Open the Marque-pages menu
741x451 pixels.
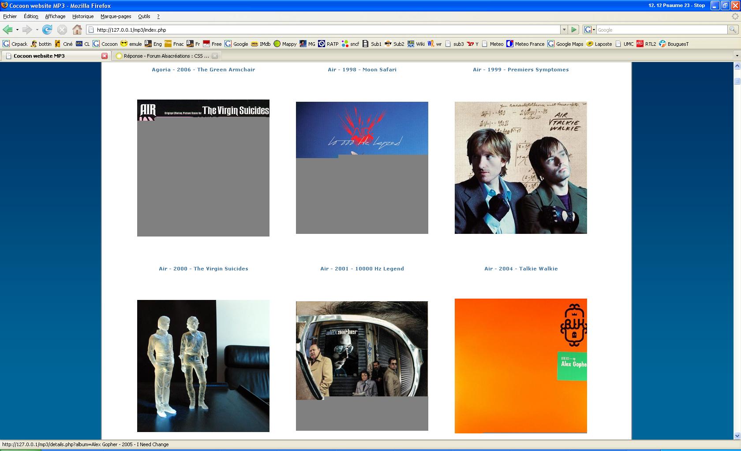coord(116,16)
